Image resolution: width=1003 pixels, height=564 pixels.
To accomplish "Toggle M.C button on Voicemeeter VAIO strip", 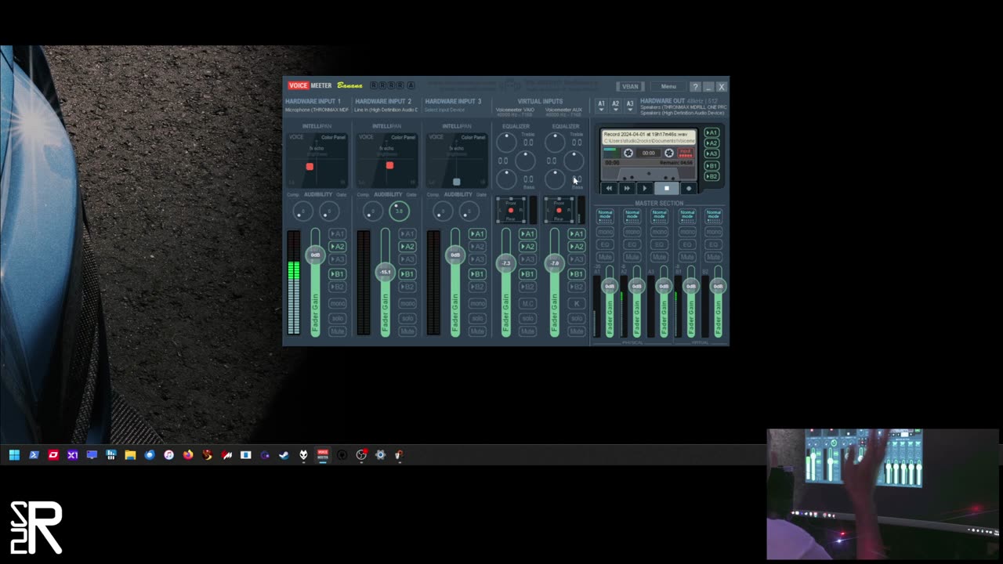I will pyautogui.click(x=527, y=303).
